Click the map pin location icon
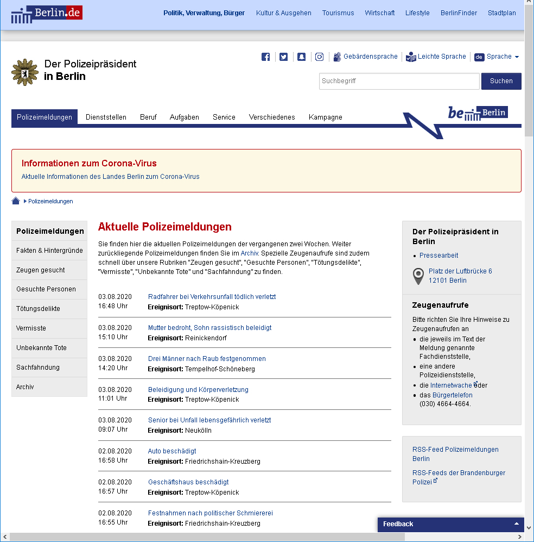Viewport: 534px width, 542px height. coord(418,276)
